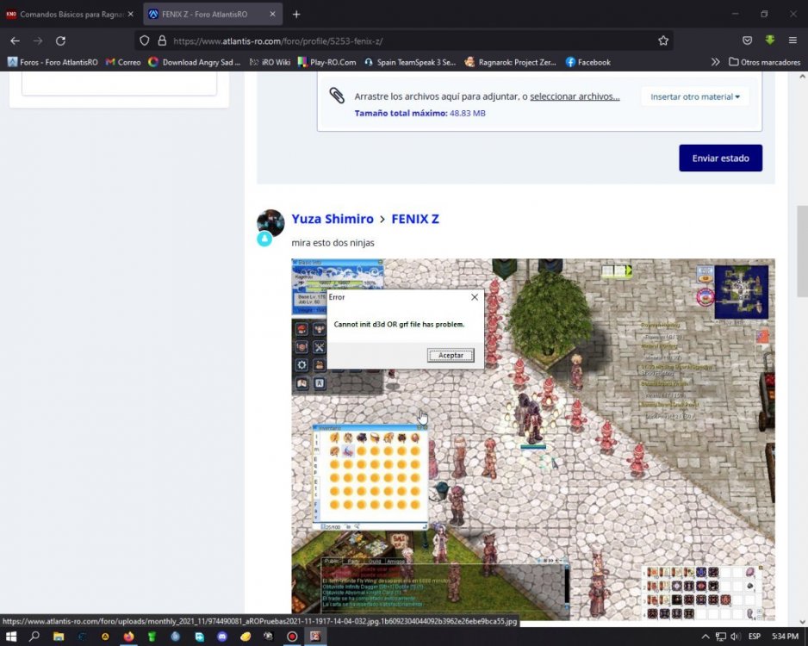Expand hidden icons in the system tray
Screen dimensions: 808x646
pos(706,637)
